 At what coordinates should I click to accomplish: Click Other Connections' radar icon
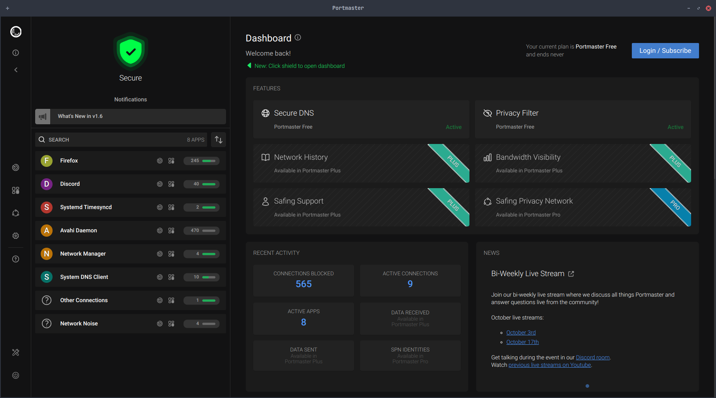(x=160, y=301)
